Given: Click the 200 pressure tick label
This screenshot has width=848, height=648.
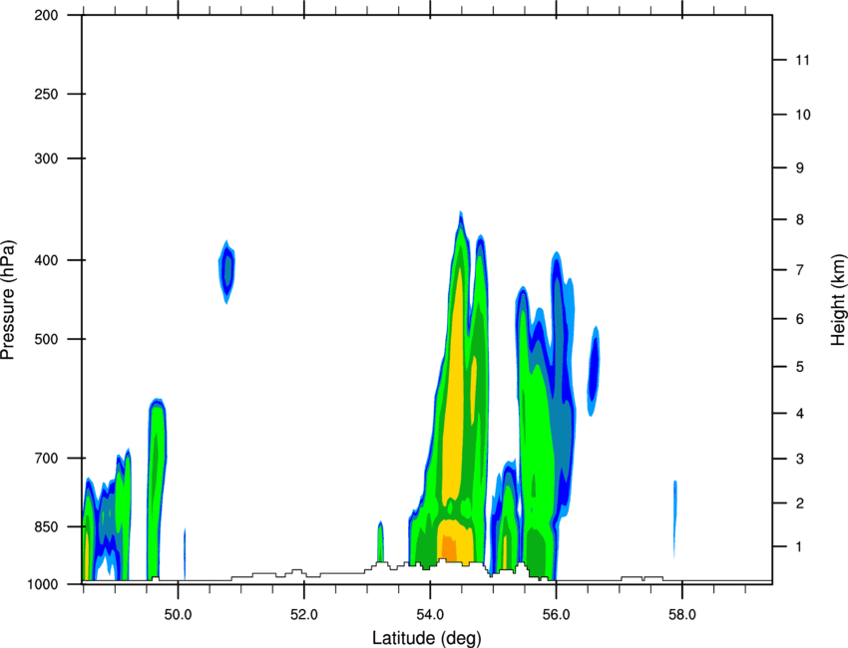Looking at the screenshot, I should coord(46,15).
